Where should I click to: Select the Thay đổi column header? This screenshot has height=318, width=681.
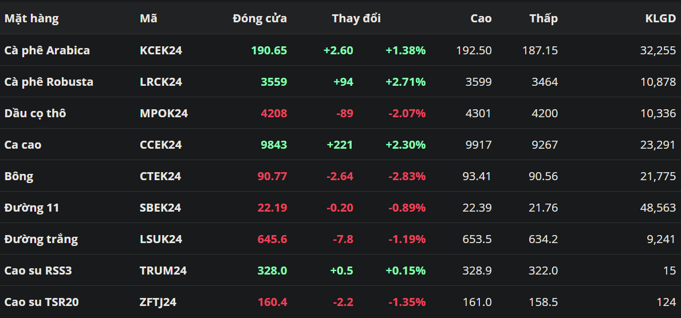click(x=356, y=18)
